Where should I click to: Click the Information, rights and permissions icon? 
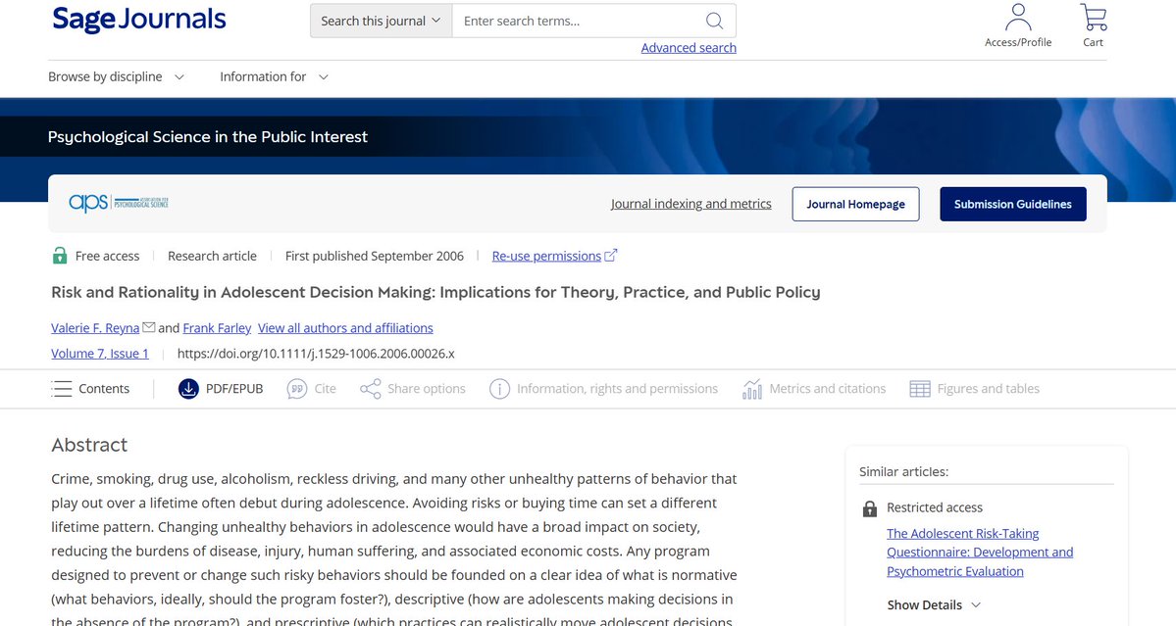pos(499,389)
